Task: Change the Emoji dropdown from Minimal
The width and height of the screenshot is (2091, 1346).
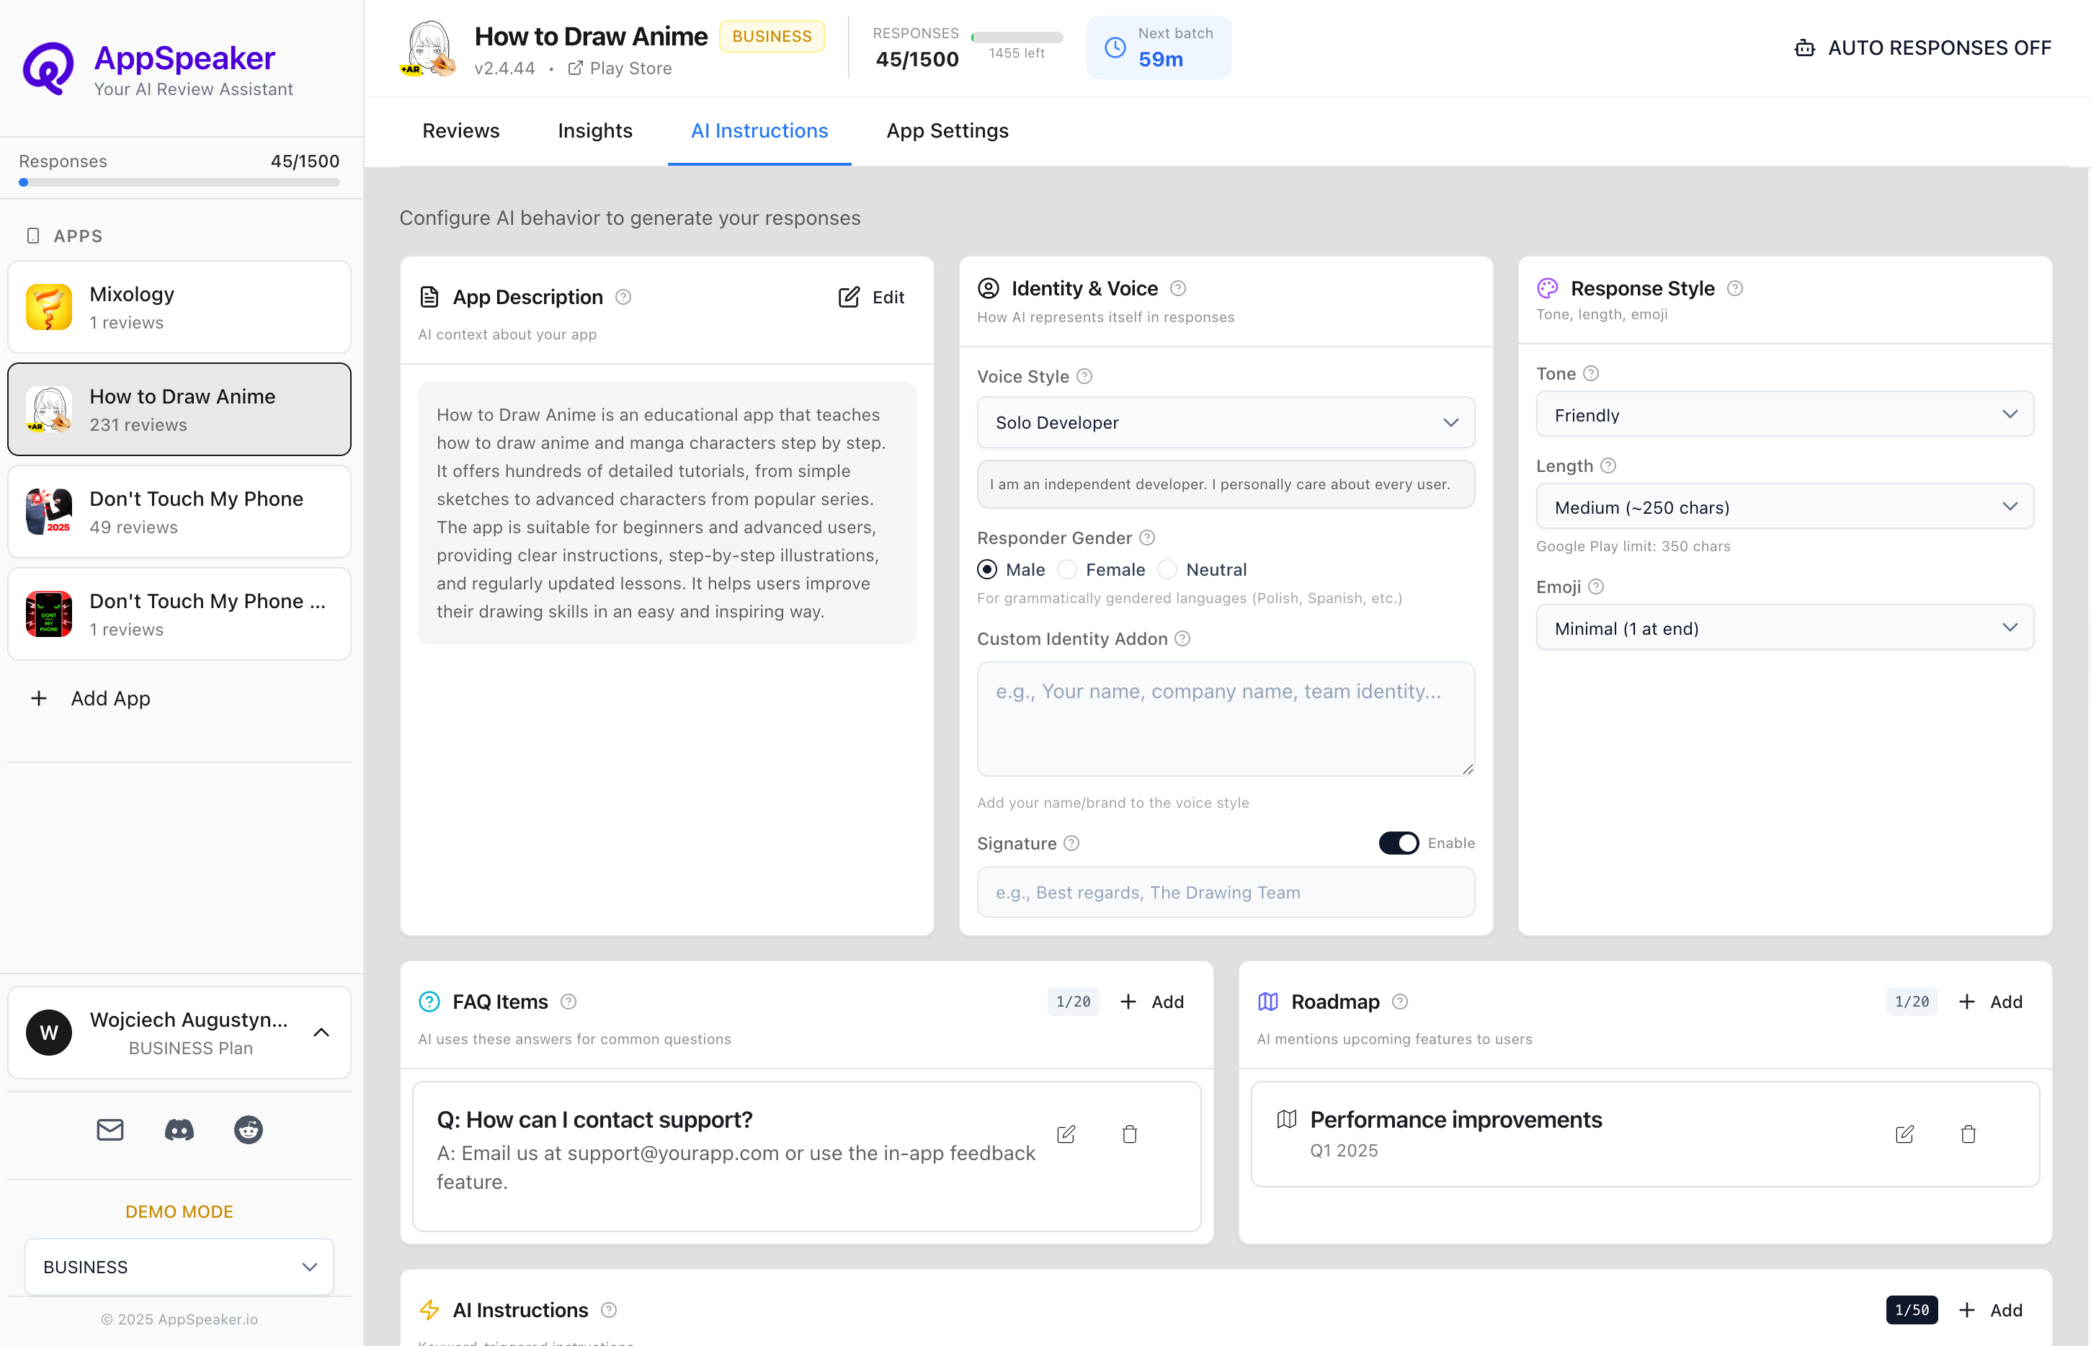Action: pyautogui.click(x=1784, y=628)
